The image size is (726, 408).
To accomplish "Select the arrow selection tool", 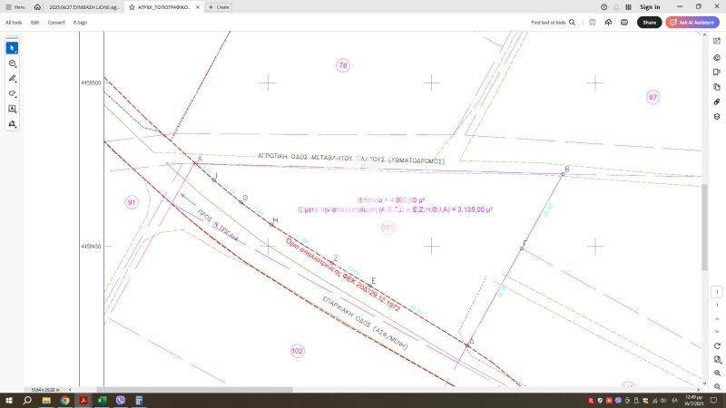I will 12,48.
